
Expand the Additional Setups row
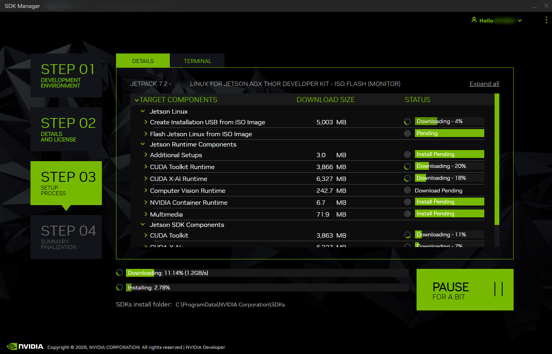(x=146, y=155)
